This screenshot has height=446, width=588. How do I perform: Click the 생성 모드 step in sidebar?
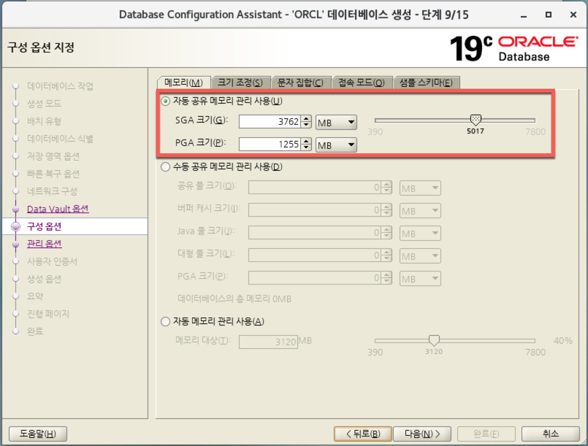[x=44, y=104]
